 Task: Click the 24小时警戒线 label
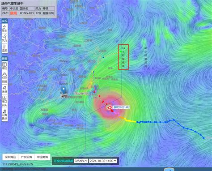point(123,57)
